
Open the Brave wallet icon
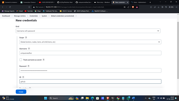point(166,7)
